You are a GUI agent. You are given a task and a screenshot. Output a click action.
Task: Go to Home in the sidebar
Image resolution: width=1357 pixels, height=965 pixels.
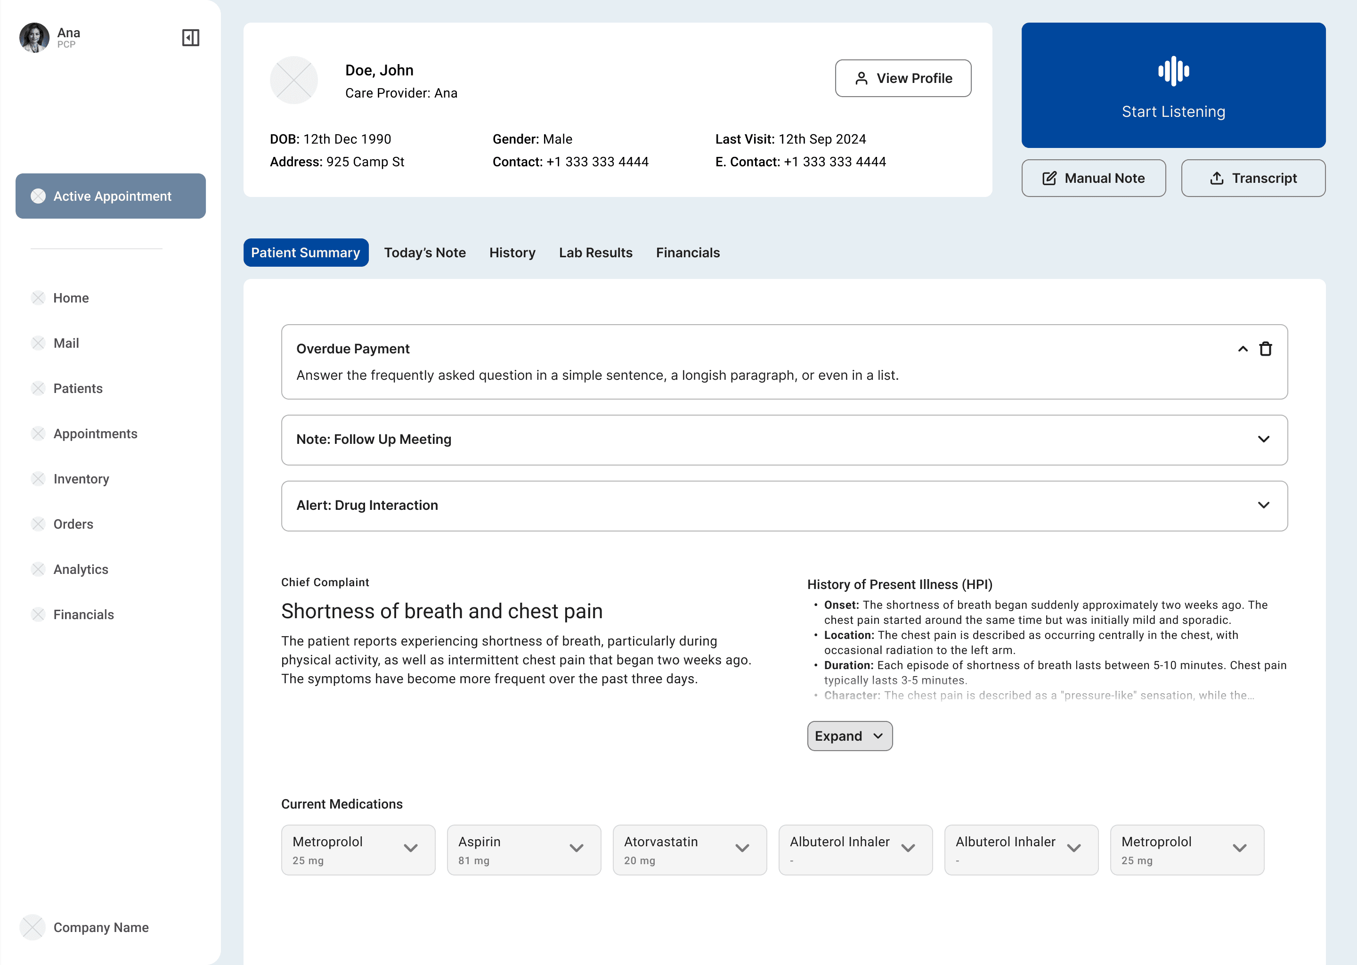pyautogui.click(x=60, y=298)
